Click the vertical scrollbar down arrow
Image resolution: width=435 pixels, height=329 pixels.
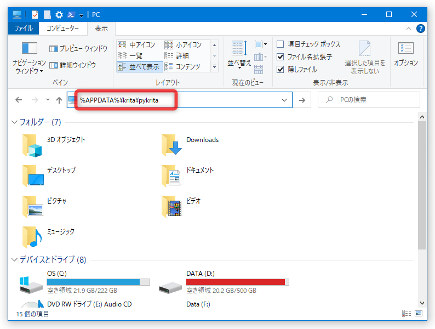coord(422,303)
